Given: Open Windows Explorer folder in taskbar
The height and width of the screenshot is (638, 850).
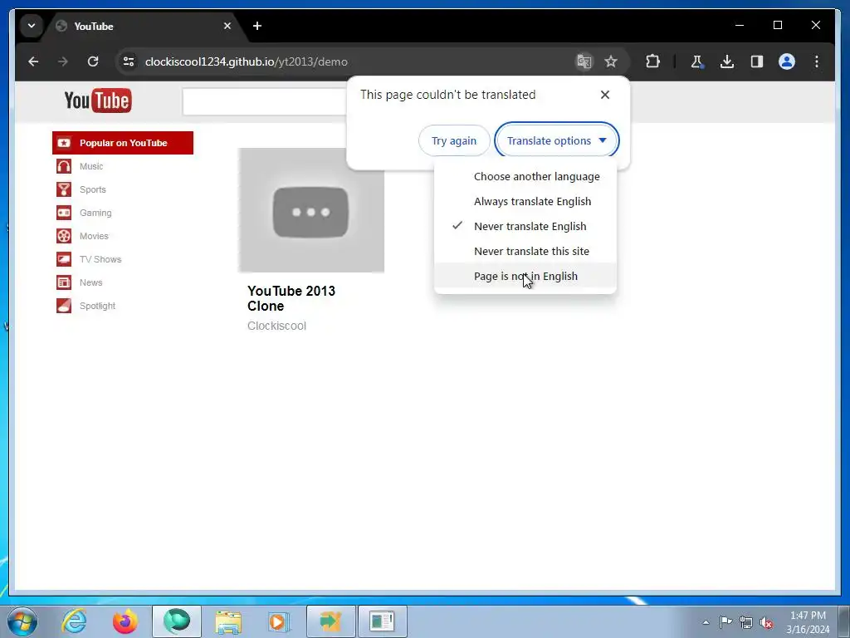Looking at the screenshot, I should click(x=228, y=621).
